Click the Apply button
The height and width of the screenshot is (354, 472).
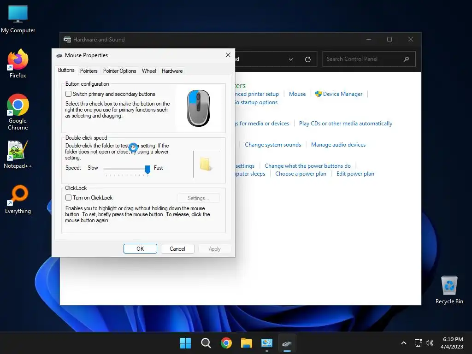coord(215,248)
